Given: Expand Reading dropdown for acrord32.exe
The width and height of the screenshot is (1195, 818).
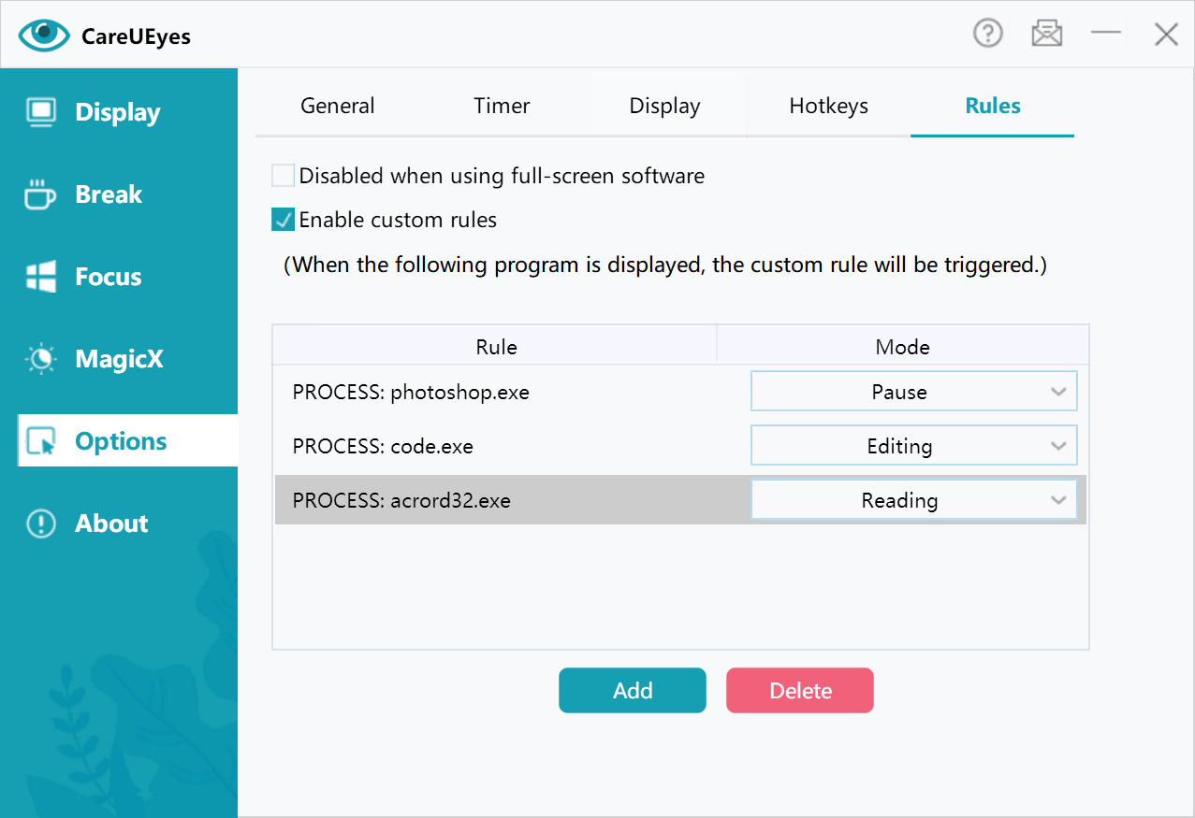Looking at the screenshot, I should click(x=913, y=500).
